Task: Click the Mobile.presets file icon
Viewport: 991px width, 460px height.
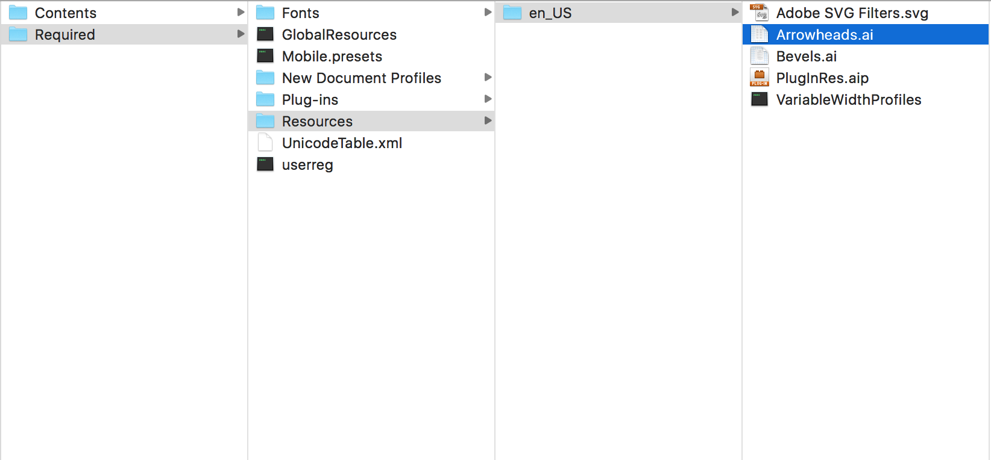Action: [x=265, y=56]
